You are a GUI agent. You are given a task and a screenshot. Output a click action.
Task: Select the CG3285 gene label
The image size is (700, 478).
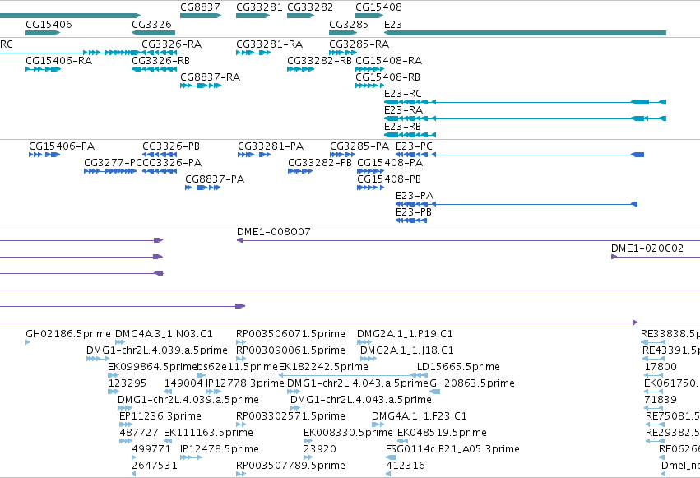[349, 24]
